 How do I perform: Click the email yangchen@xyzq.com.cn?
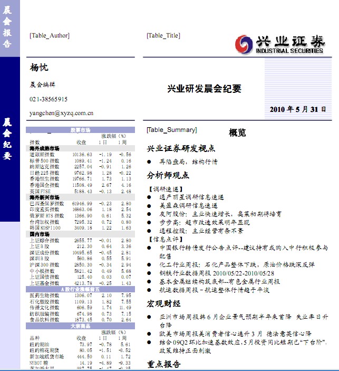62,113
